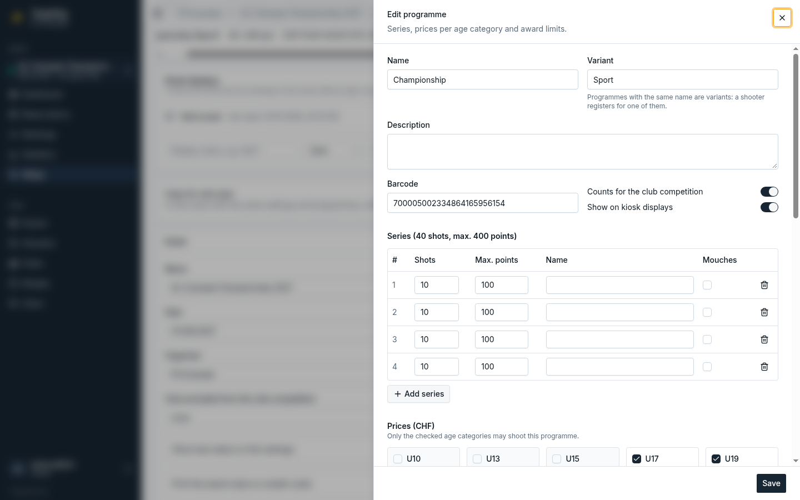Click the scrollbar up arrow
The image size is (800, 500).
796,49
